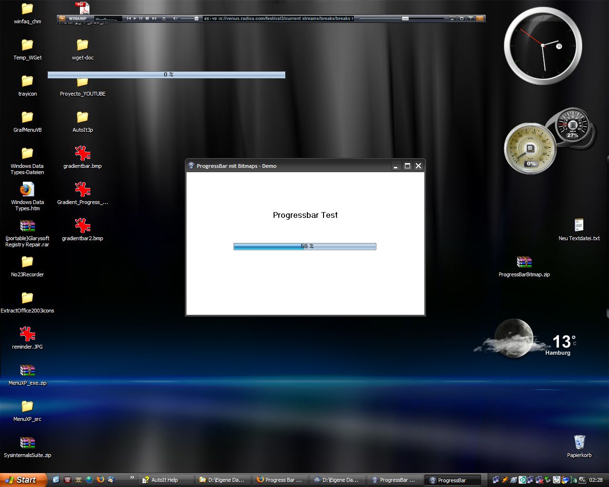Expand hidden Quick Launch items chevron
The height and width of the screenshot is (487, 609).
click(x=132, y=477)
